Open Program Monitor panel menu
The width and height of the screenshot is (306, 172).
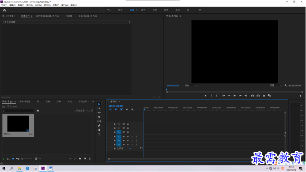[180, 16]
